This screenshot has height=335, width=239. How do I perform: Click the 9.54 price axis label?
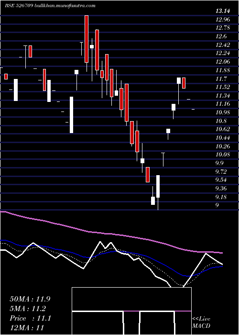[221, 180]
